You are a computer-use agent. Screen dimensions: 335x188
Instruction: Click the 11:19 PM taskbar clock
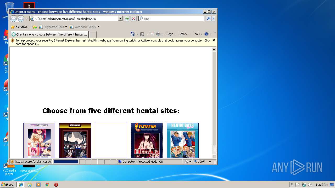(322, 184)
